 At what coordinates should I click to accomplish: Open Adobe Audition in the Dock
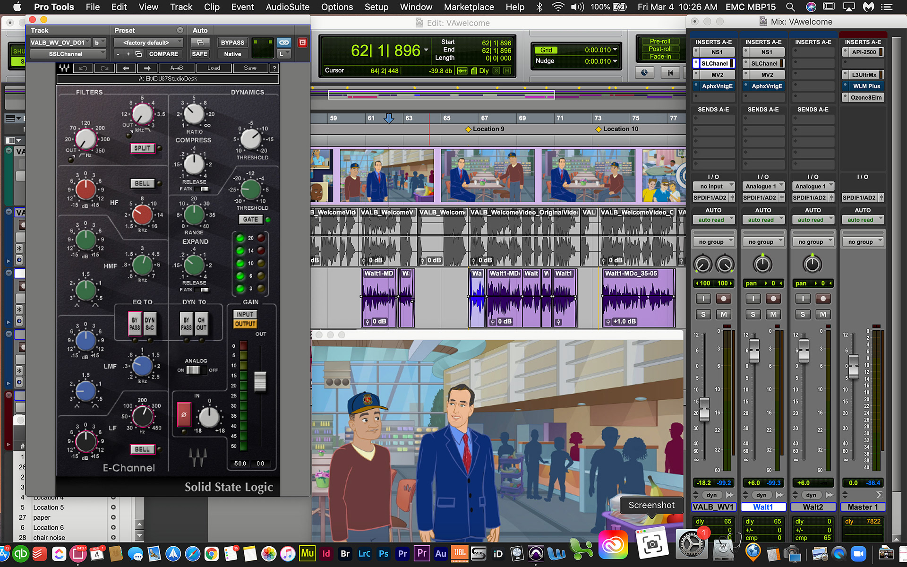tap(440, 553)
